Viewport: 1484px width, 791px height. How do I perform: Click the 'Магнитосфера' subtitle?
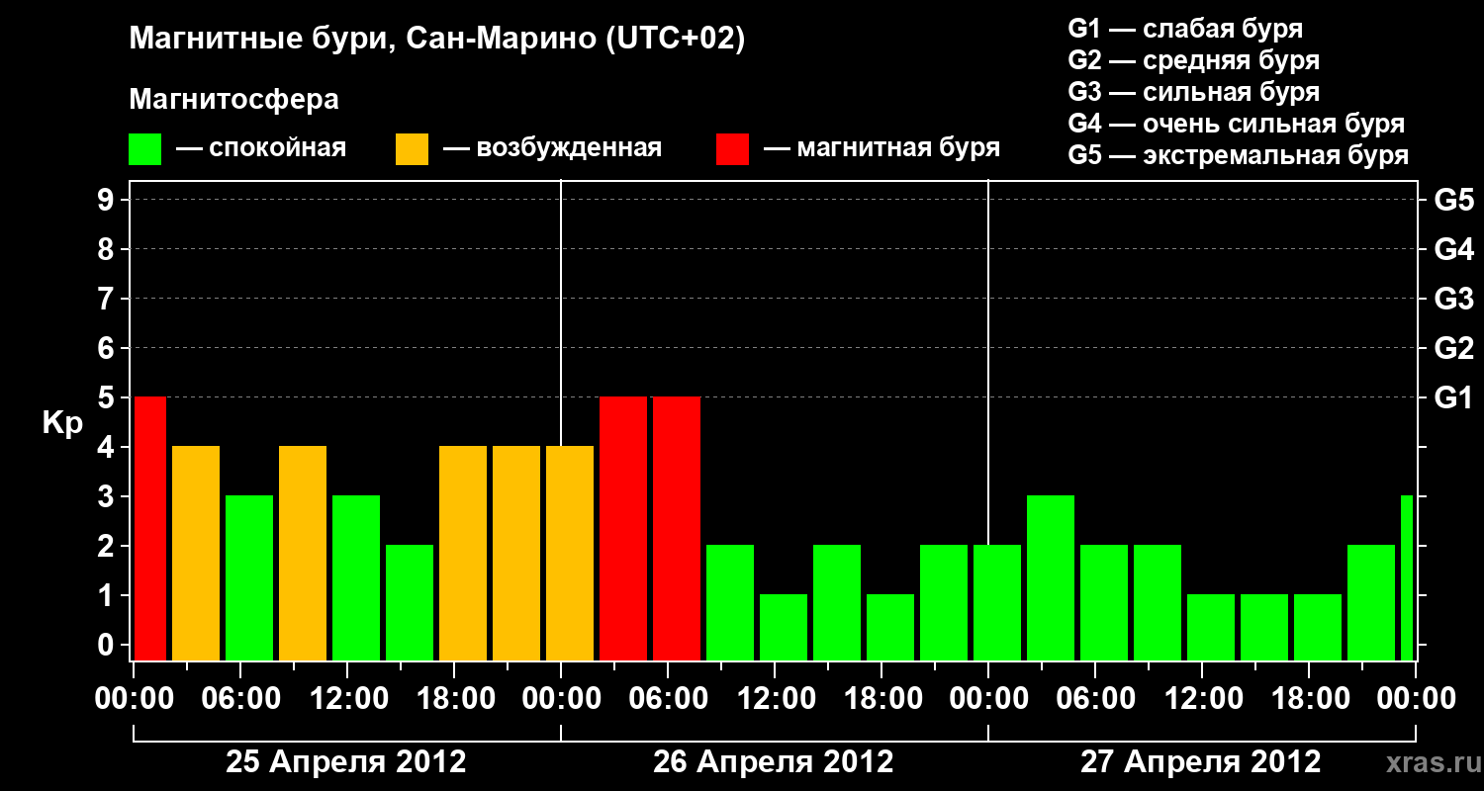(x=234, y=100)
